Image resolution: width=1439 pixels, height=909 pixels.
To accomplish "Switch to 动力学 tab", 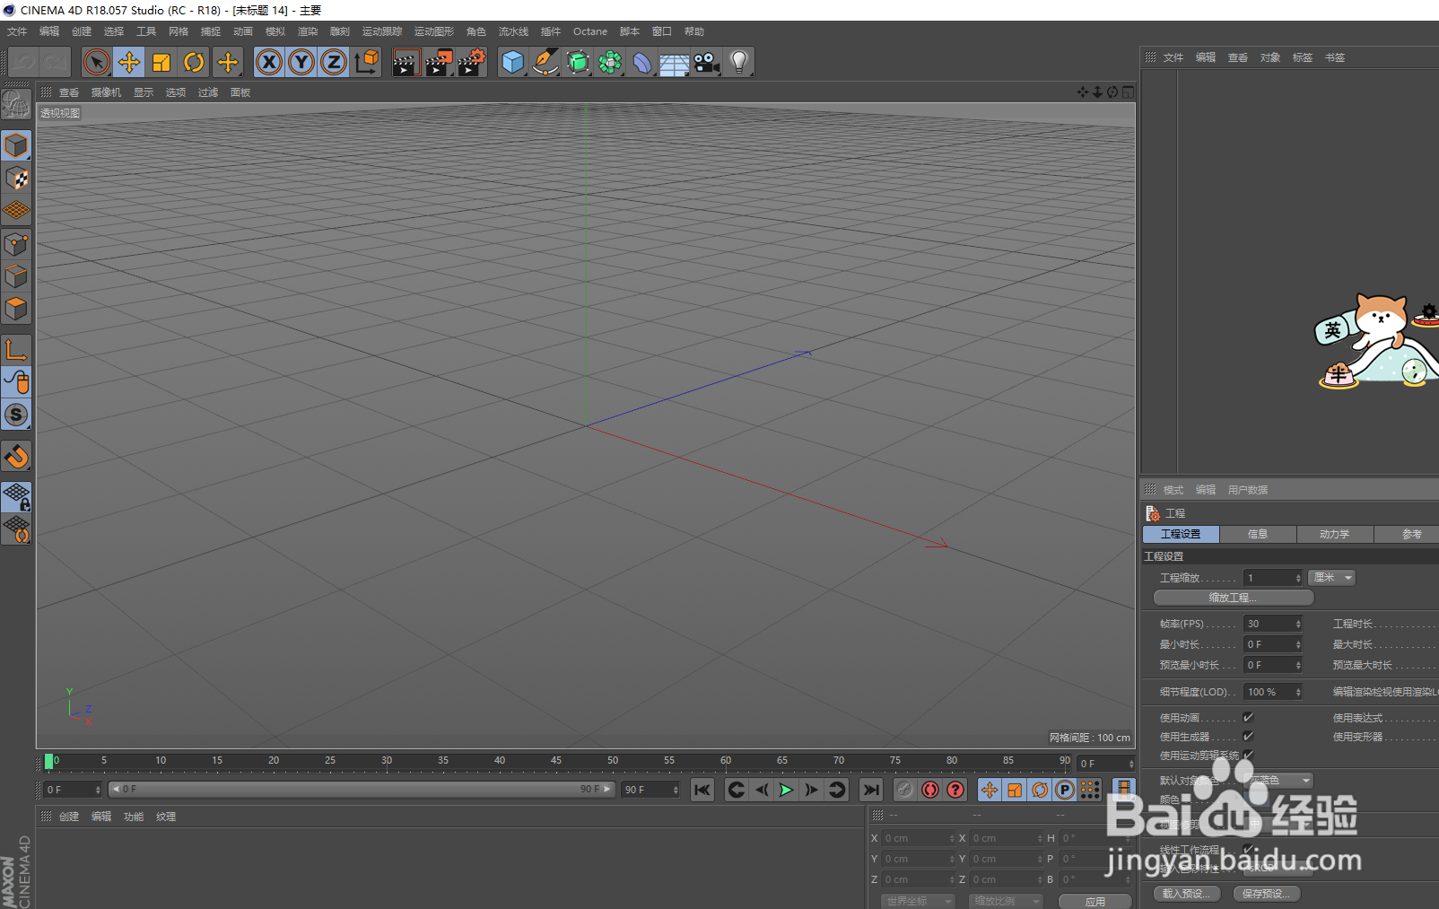I will coord(1335,534).
